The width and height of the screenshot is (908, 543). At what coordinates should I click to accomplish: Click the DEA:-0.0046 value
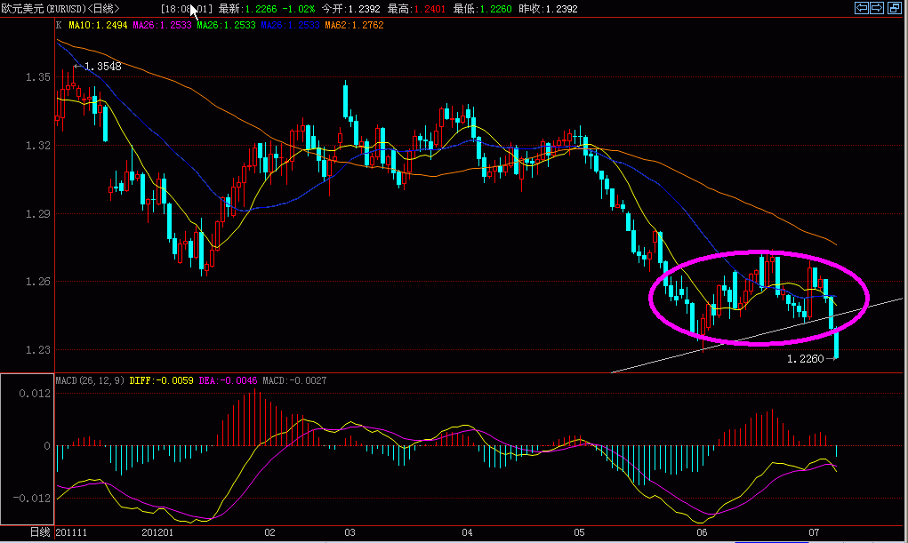point(228,380)
